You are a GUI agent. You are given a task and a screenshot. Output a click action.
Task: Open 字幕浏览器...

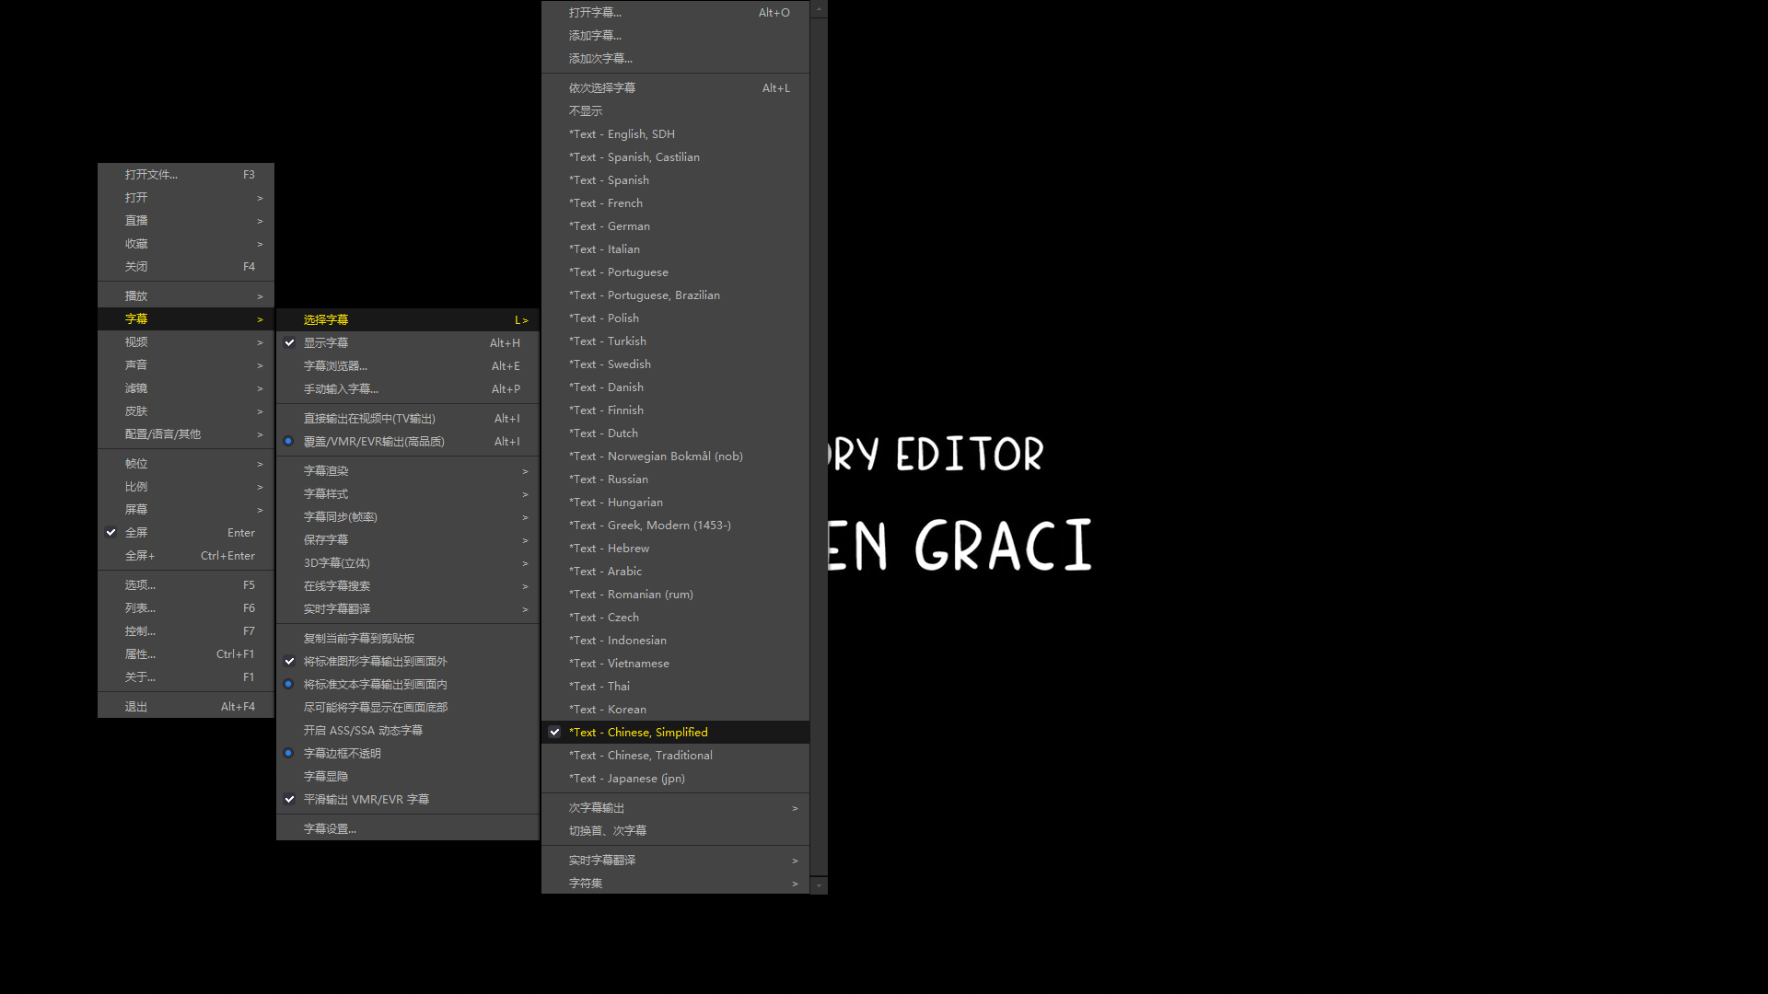[408, 366]
